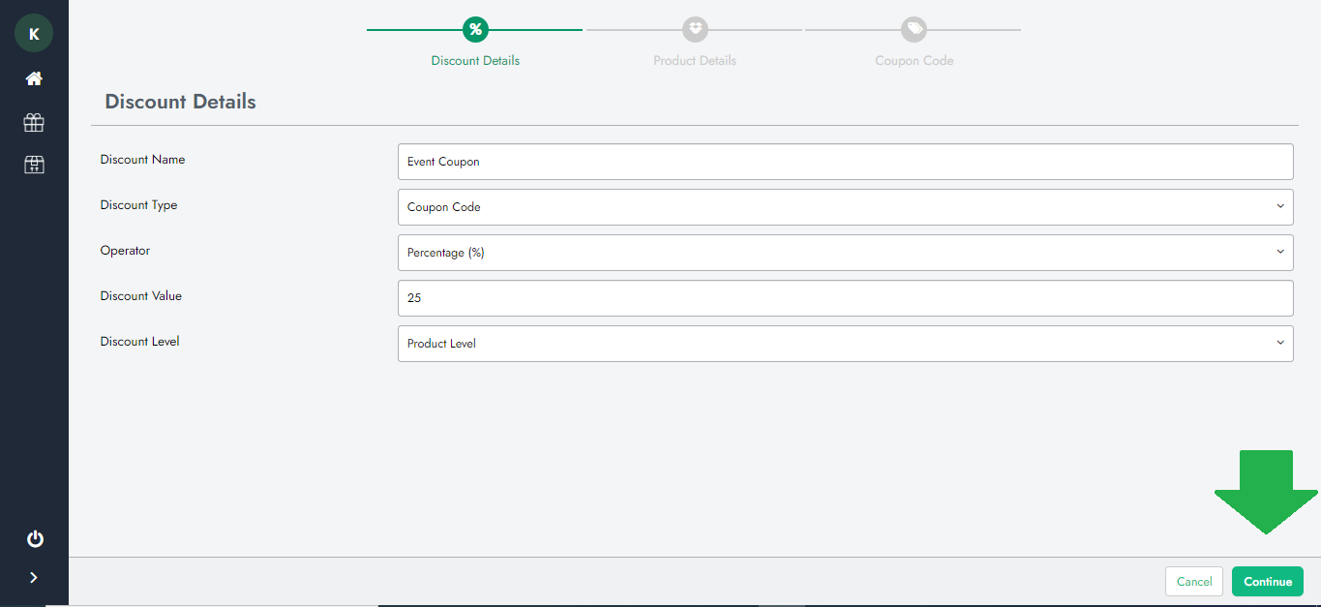Click the Discount Name input field
This screenshot has height=607, width=1321.
(845, 162)
